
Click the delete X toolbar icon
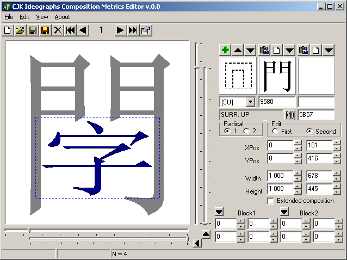[x=58, y=30]
